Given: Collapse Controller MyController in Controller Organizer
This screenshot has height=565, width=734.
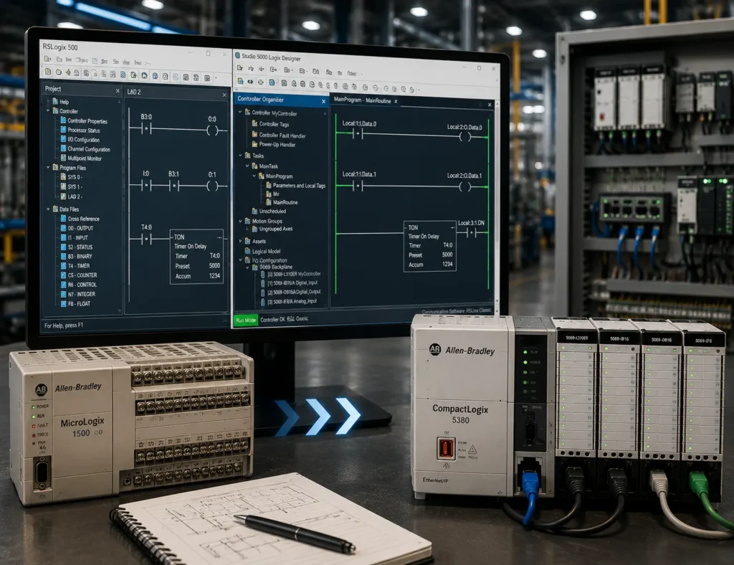Looking at the screenshot, I should click(x=240, y=113).
